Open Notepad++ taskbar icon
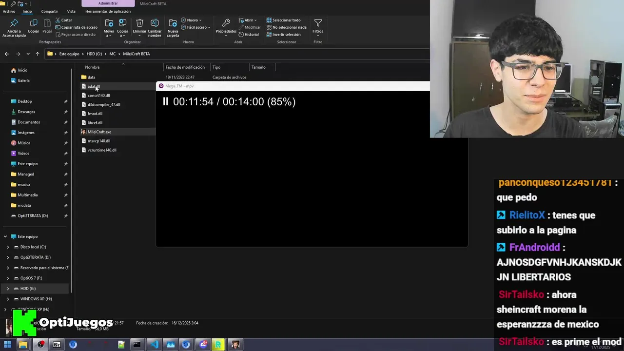Screen dimensions: 624x351 pyautogui.click(x=121, y=345)
